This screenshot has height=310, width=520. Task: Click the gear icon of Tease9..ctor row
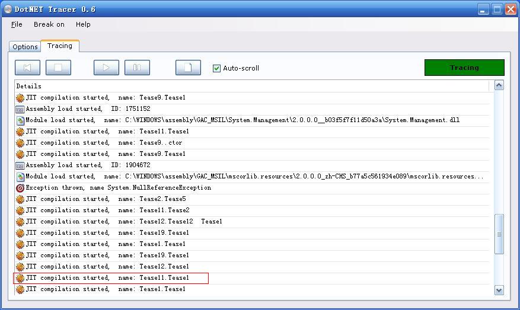point(20,143)
